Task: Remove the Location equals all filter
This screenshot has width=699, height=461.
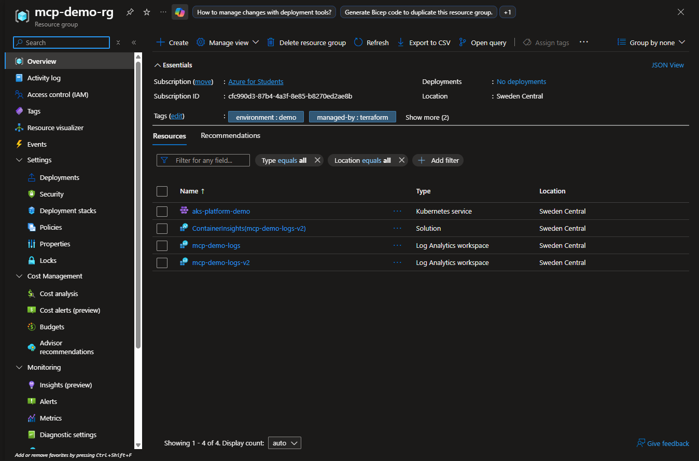Action: 401,160
